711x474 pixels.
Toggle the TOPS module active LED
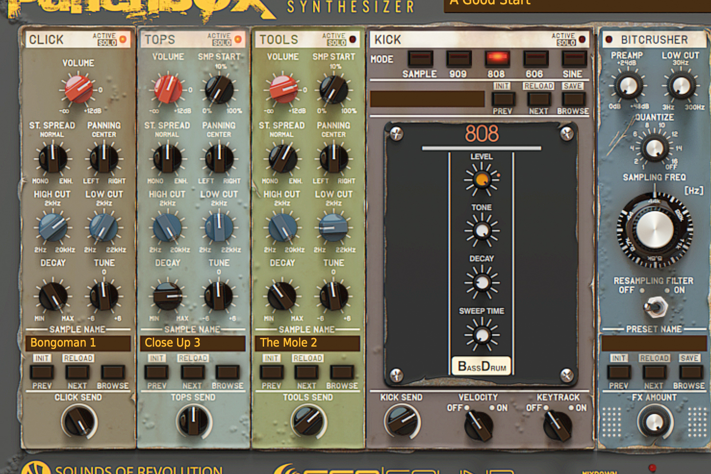238,39
